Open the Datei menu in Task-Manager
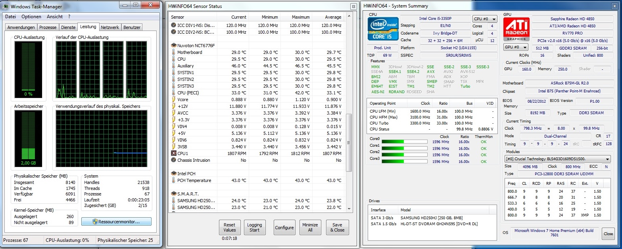 point(11,17)
